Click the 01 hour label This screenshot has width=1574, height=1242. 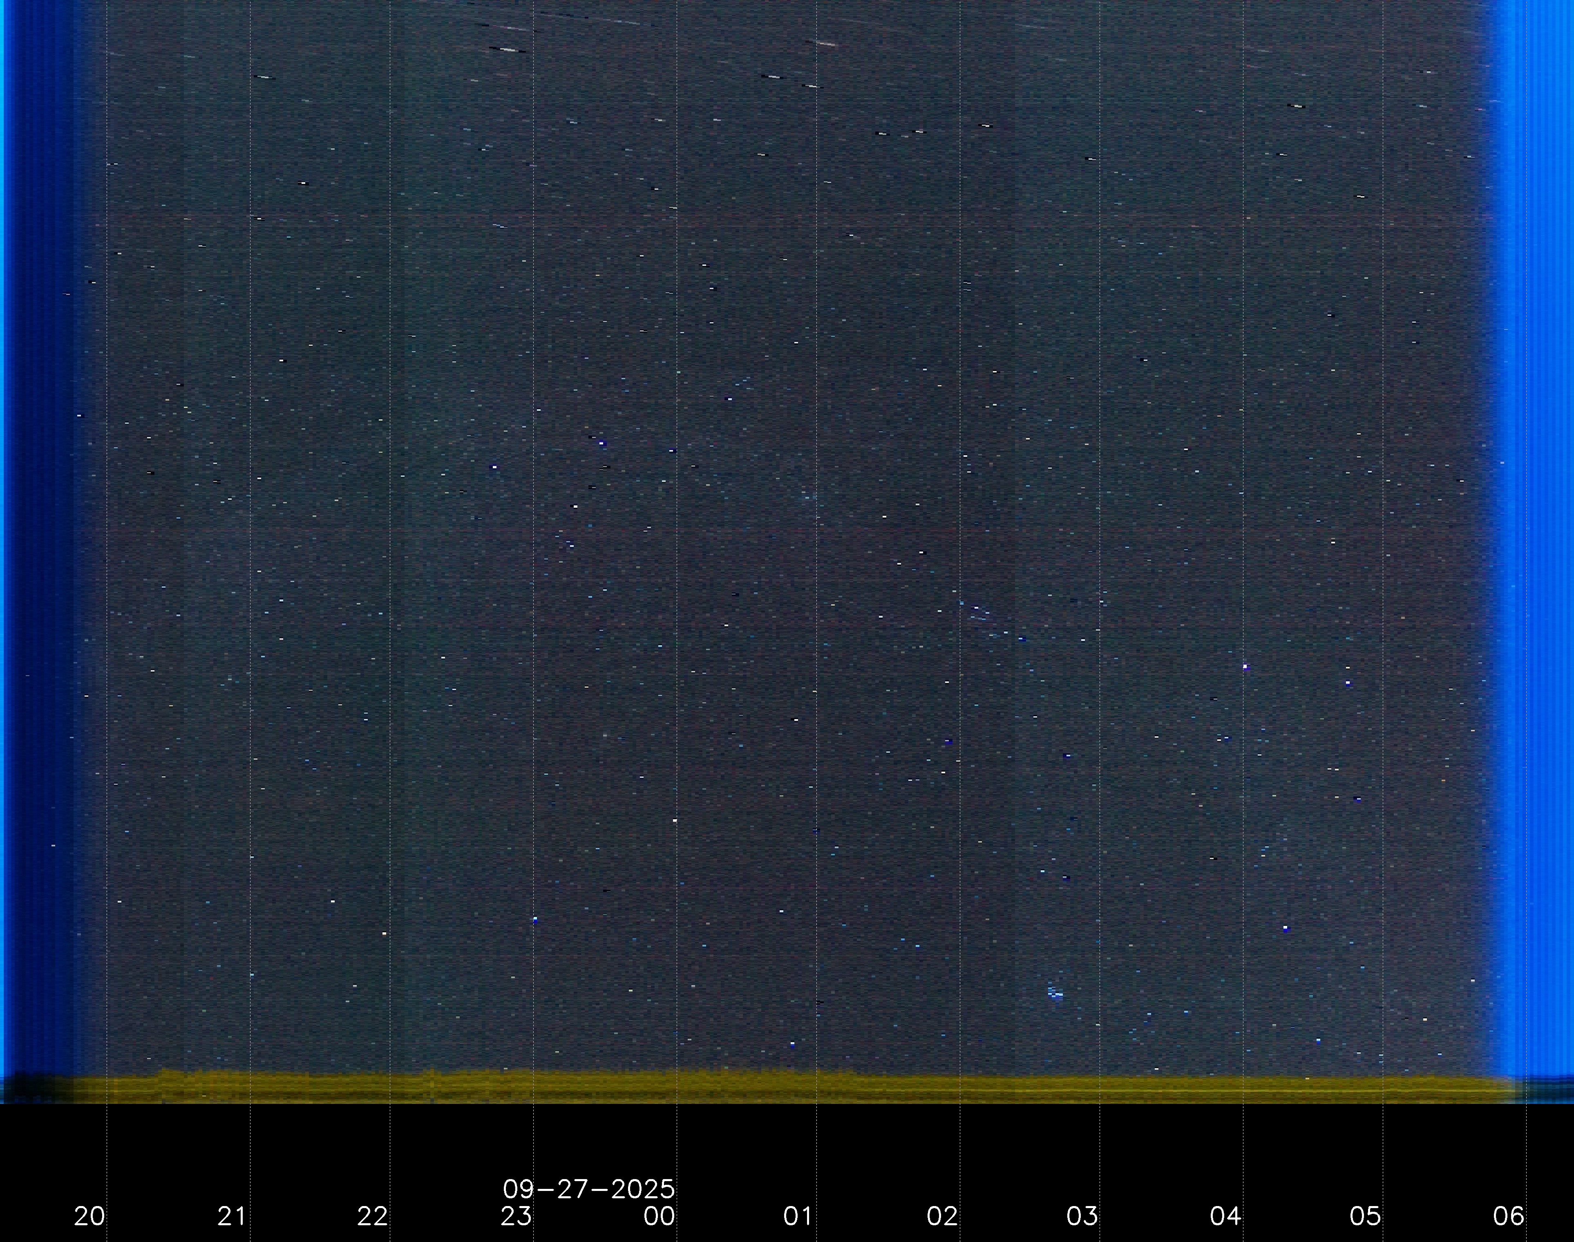click(798, 1216)
